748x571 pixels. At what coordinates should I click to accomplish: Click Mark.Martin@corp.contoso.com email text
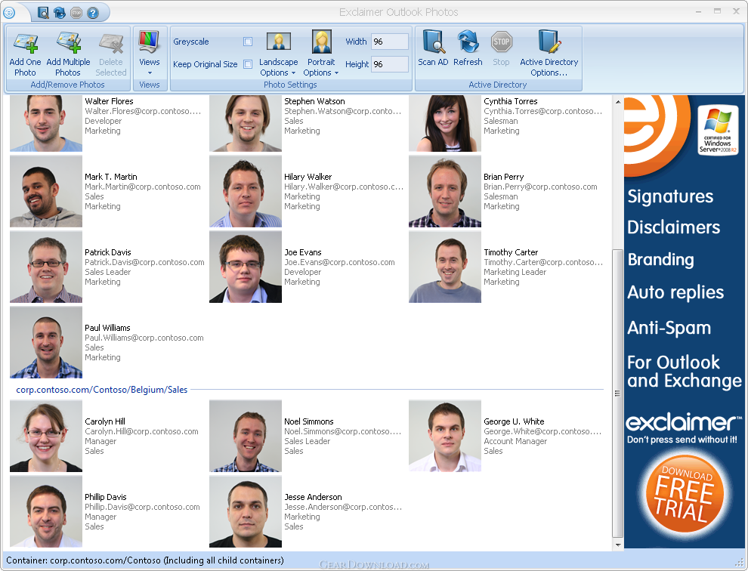tap(143, 187)
